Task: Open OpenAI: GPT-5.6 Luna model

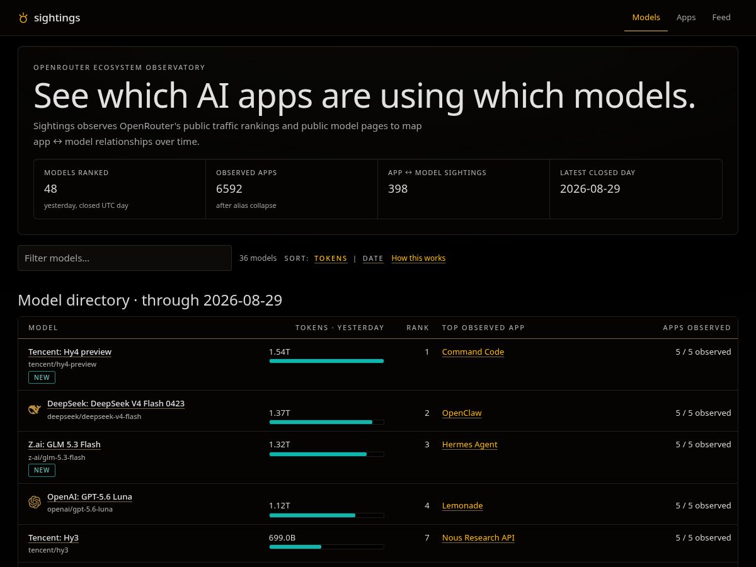Action: [89, 496]
